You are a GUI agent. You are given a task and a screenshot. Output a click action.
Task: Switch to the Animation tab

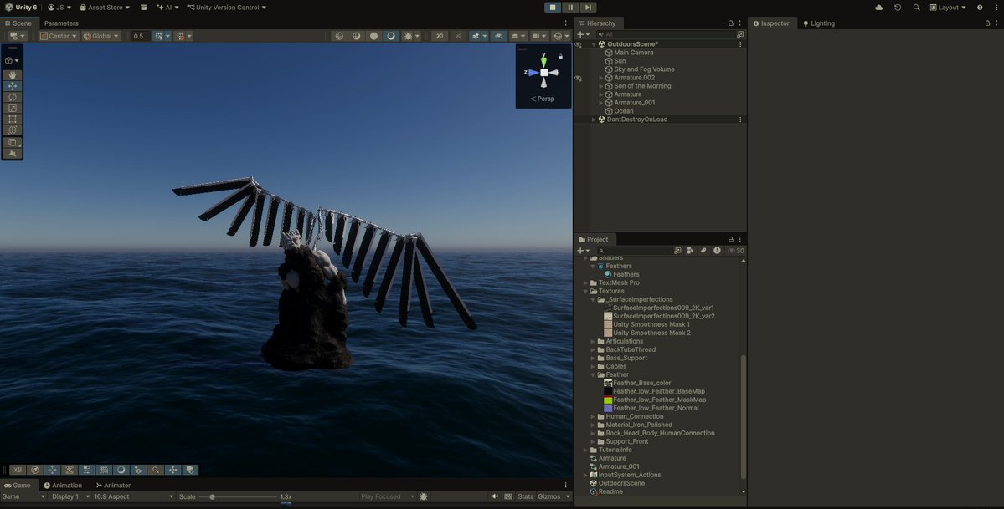63,486
